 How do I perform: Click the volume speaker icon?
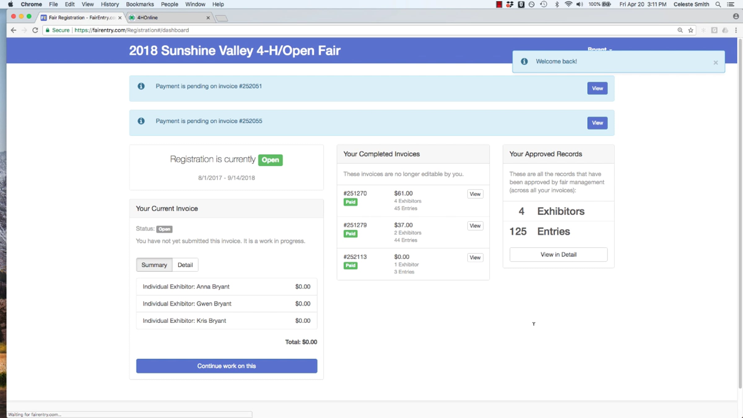point(580,4)
